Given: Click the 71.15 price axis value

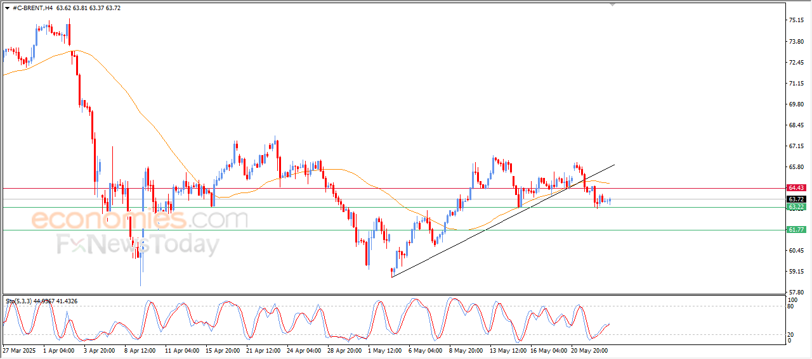Looking at the screenshot, I should (x=797, y=83).
